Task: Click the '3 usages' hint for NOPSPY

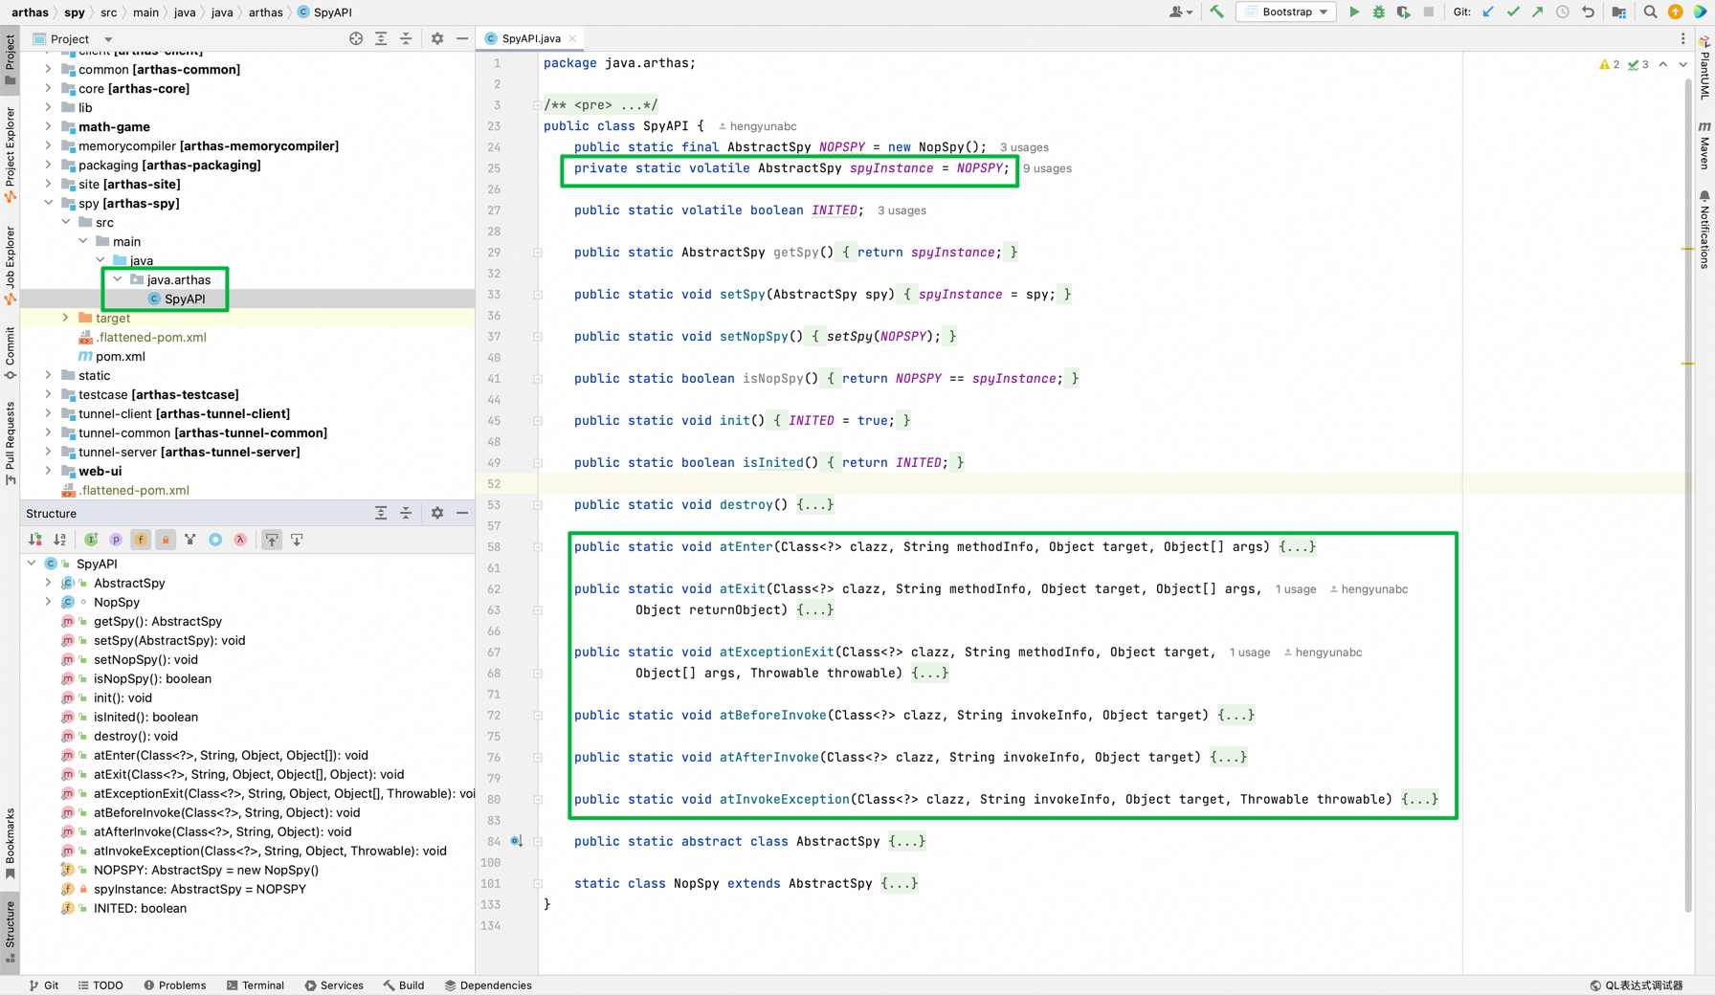Action: pyautogui.click(x=1024, y=147)
